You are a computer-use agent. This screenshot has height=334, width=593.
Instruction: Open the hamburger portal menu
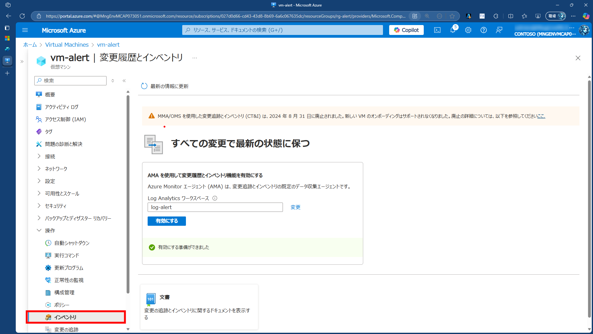tap(25, 30)
